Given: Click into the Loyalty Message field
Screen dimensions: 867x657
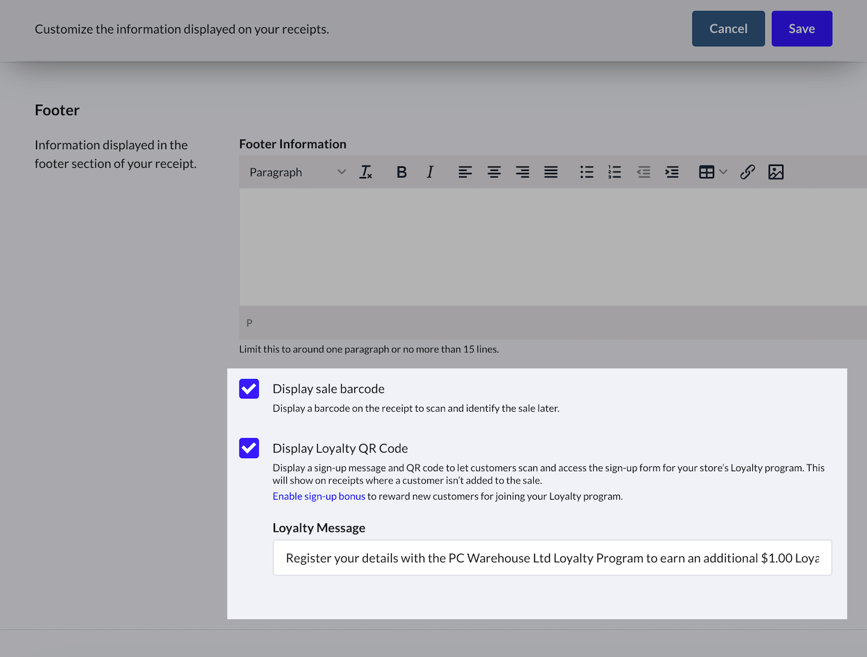Looking at the screenshot, I should (x=552, y=558).
